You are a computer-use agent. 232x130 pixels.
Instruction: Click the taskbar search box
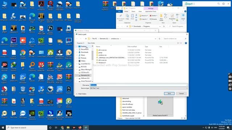coord(26,127)
